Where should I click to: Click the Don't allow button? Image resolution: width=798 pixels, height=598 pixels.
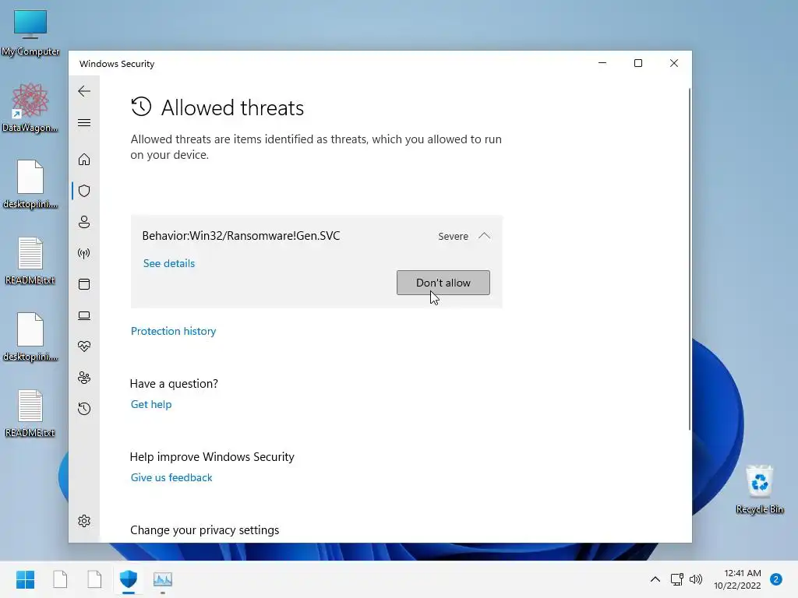pos(443,283)
